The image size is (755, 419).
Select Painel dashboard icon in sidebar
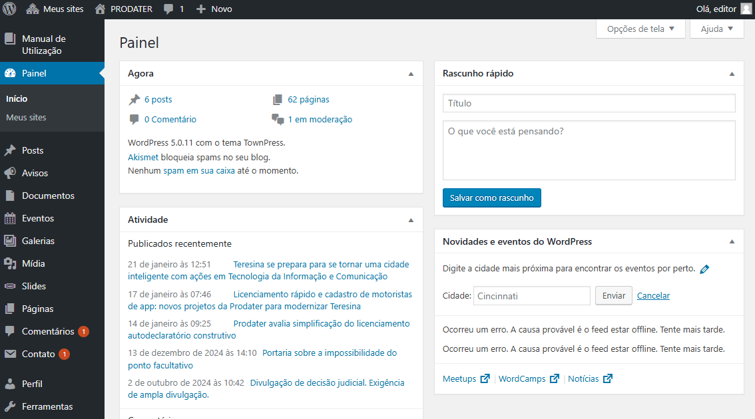(10, 73)
